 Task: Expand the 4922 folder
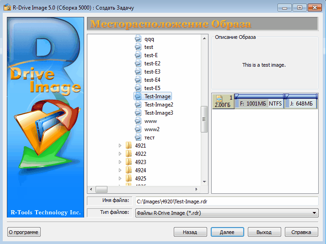(x=120, y=154)
